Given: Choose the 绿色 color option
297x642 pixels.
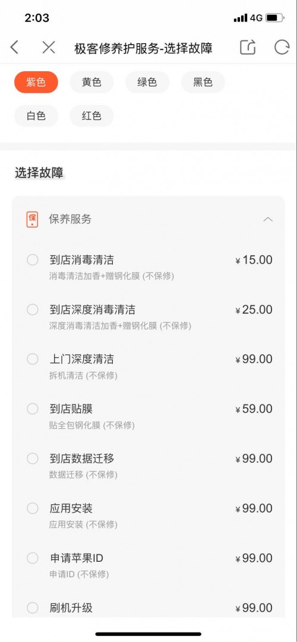Looking at the screenshot, I should [x=147, y=83].
